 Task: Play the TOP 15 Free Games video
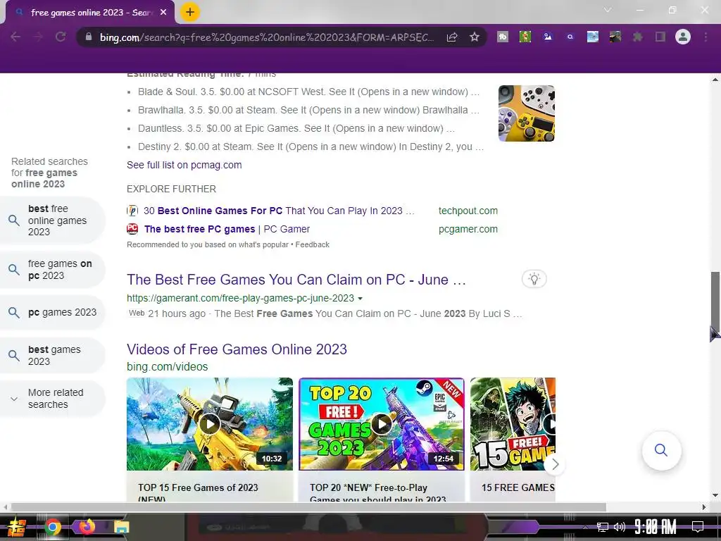coord(210,423)
